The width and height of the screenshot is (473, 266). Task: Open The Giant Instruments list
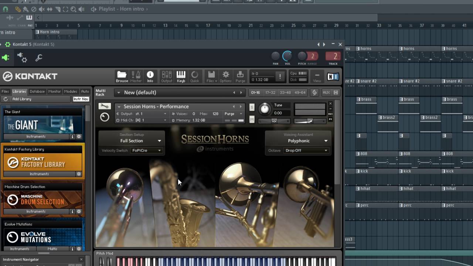[36, 136]
